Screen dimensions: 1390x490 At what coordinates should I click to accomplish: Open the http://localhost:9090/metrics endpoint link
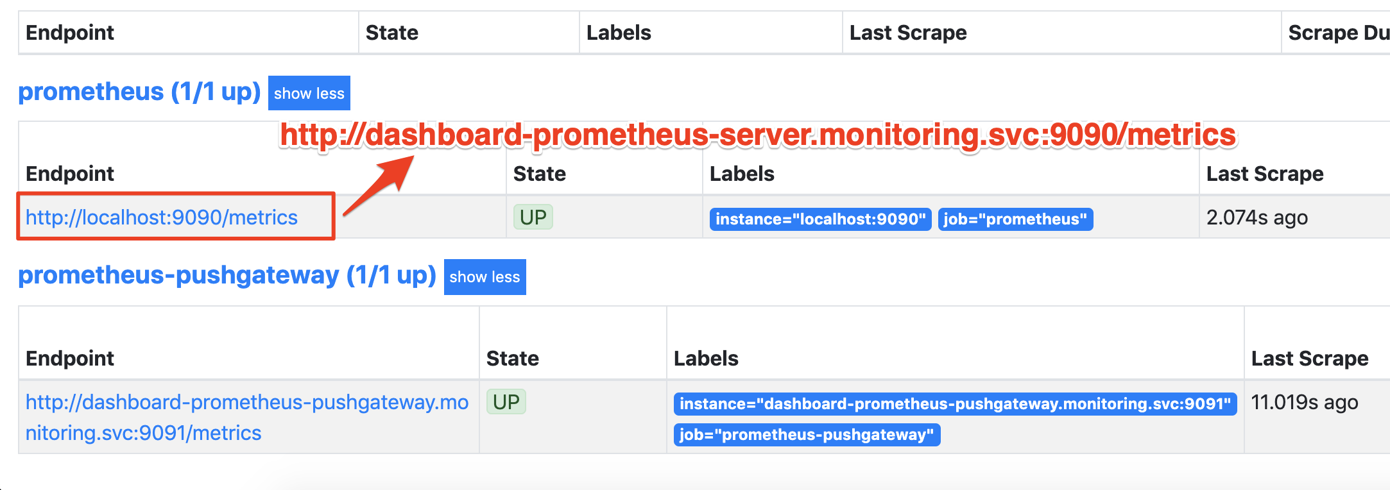click(x=160, y=217)
